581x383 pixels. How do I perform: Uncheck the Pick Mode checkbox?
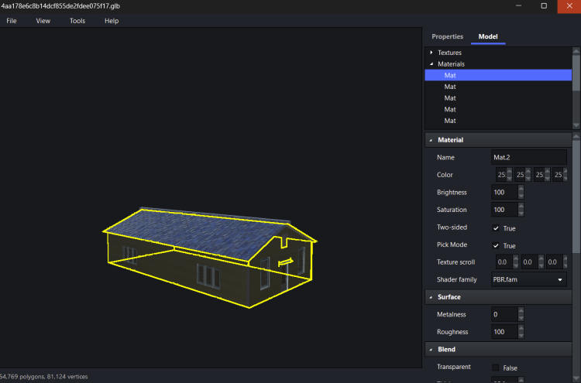pos(496,245)
